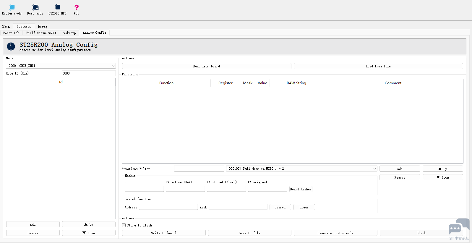Click Write to board button
The width and height of the screenshot is (472, 243).
[x=164, y=233]
